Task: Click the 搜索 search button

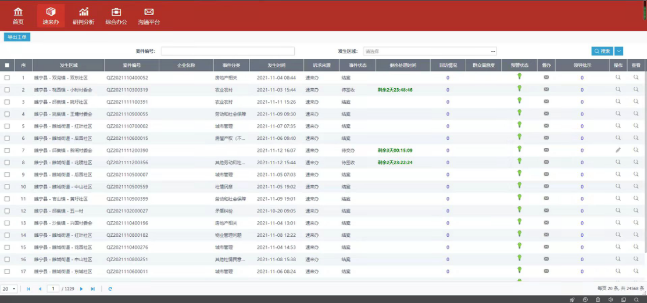Action: click(x=602, y=51)
